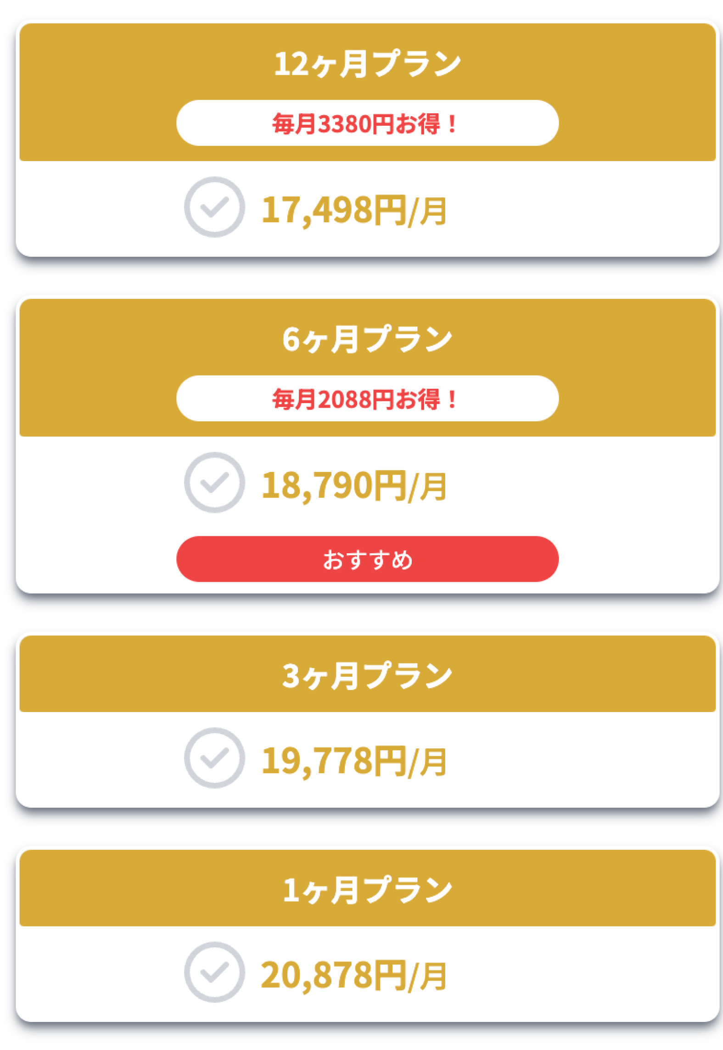Select the cheapest plan's radio circle
The image size is (723, 1050).
pos(214,207)
